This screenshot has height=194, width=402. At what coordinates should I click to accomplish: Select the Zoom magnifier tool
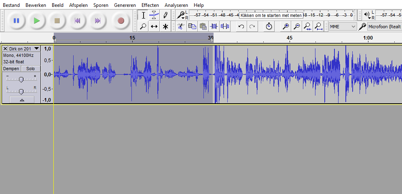pos(143,26)
